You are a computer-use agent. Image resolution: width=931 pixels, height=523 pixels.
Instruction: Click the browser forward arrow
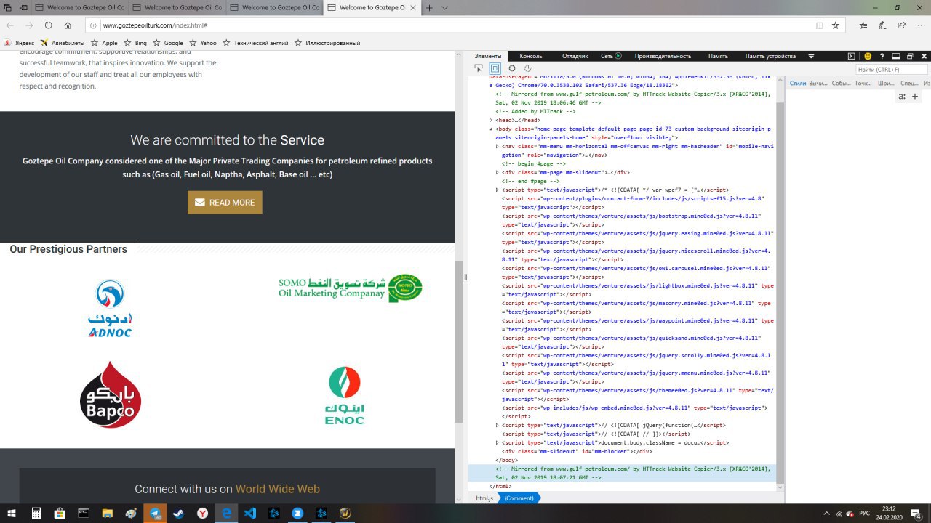click(29, 25)
